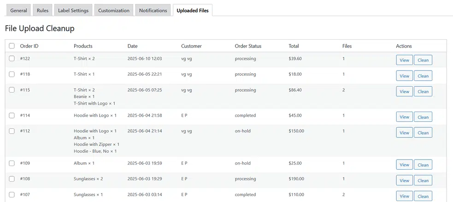Click View button for order #115
This screenshot has width=453, height=202.
pyautogui.click(x=404, y=91)
